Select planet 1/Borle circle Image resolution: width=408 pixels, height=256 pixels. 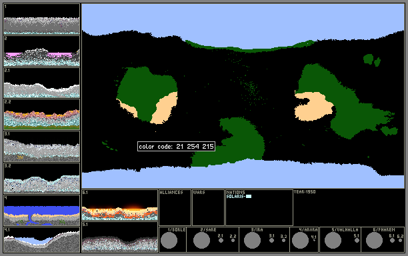pyautogui.click(x=169, y=241)
